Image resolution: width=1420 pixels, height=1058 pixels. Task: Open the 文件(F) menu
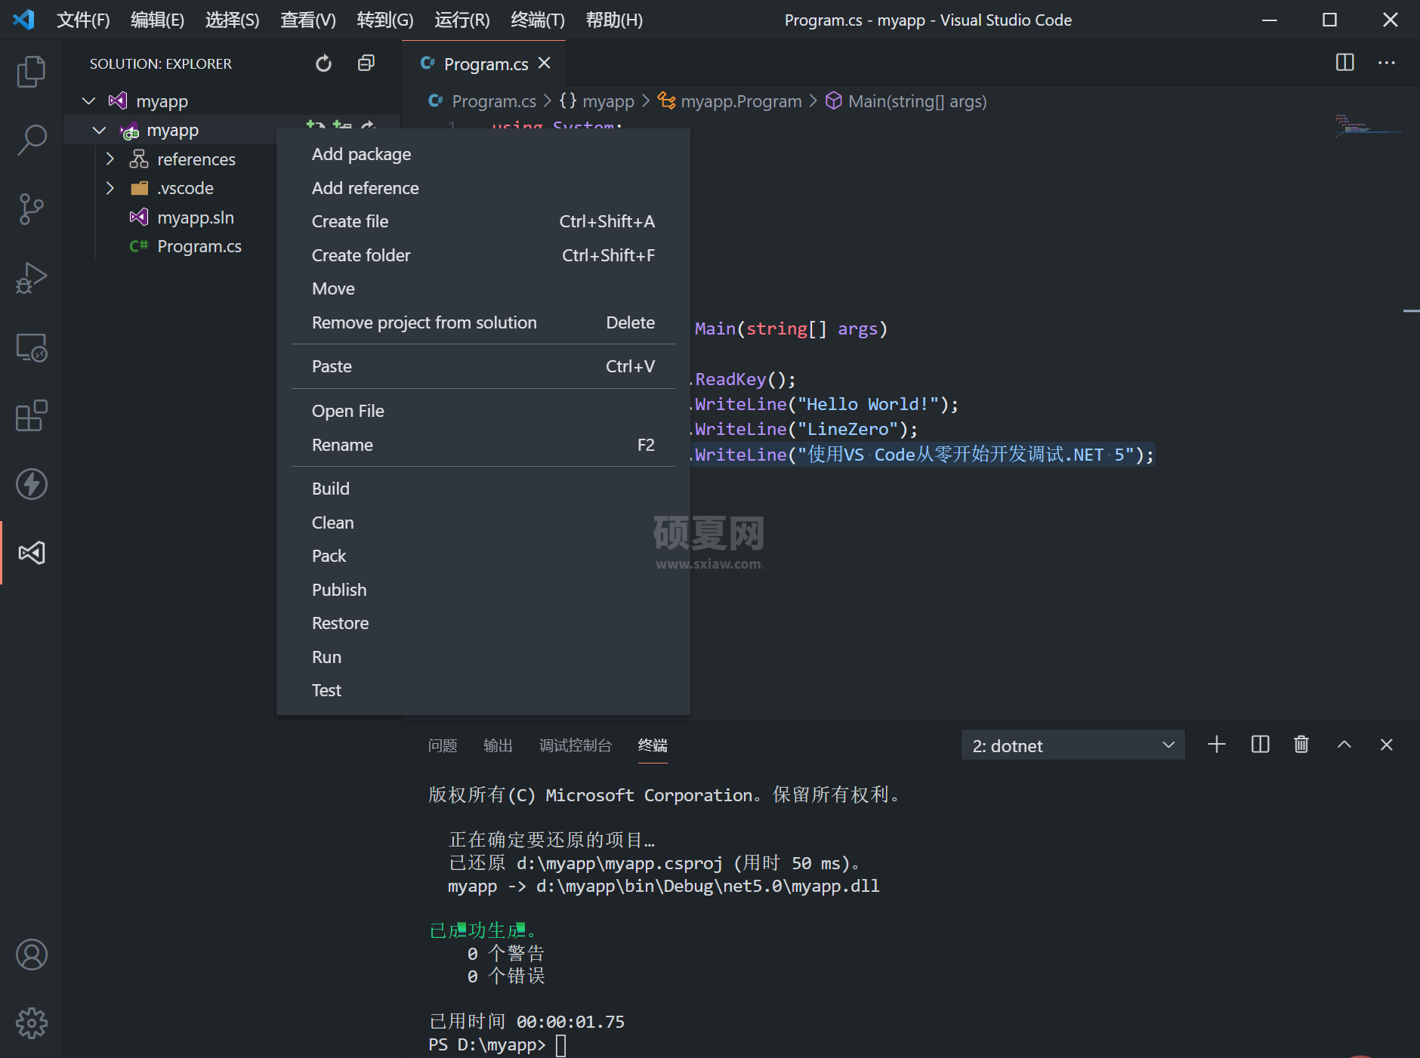(83, 20)
